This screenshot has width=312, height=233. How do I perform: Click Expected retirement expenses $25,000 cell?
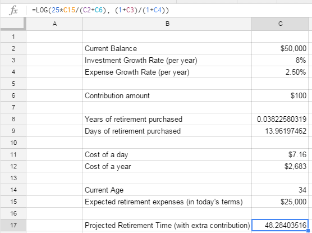pos(280,202)
